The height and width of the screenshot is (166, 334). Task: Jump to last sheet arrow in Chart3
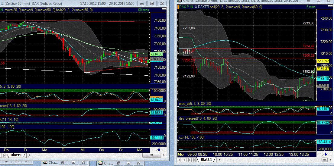(x=194, y=160)
